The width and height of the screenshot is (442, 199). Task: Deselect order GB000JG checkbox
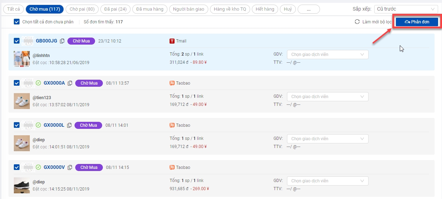pos(17,41)
